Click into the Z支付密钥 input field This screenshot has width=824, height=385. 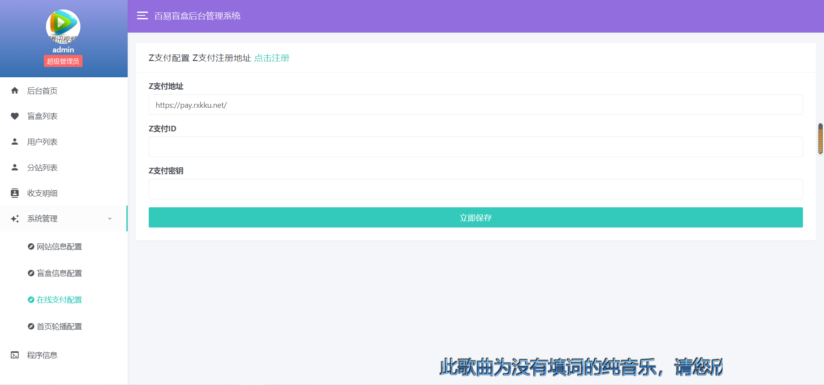click(x=475, y=189)
